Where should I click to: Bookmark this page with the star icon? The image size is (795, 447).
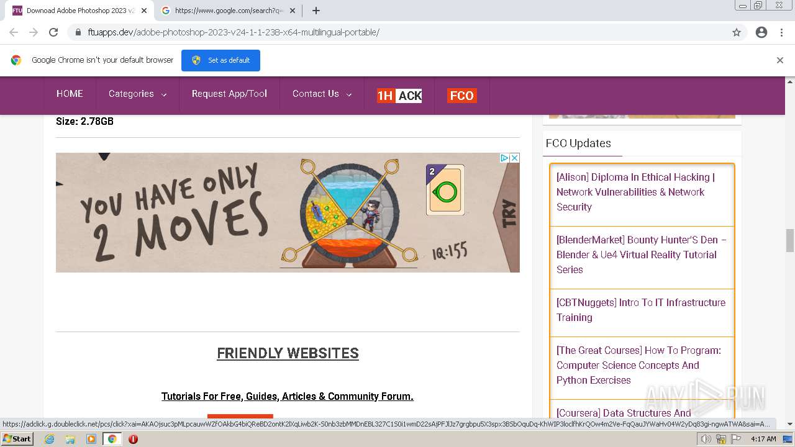point(737,32)
